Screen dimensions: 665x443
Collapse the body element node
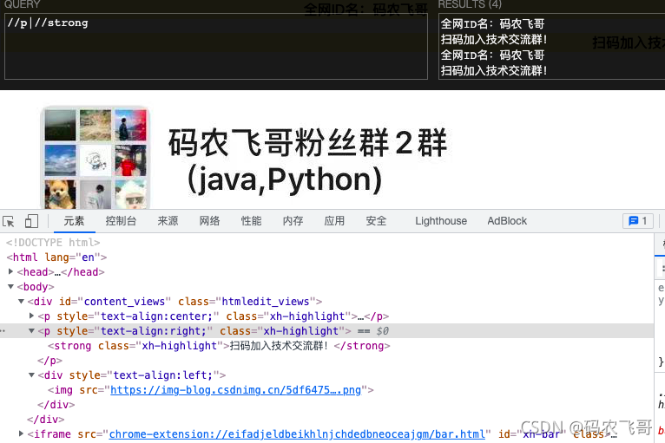[x=11, y=287]
